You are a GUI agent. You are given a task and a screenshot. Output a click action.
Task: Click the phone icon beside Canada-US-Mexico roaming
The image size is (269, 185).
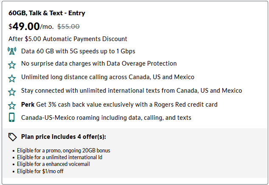[x=11, y=117]
